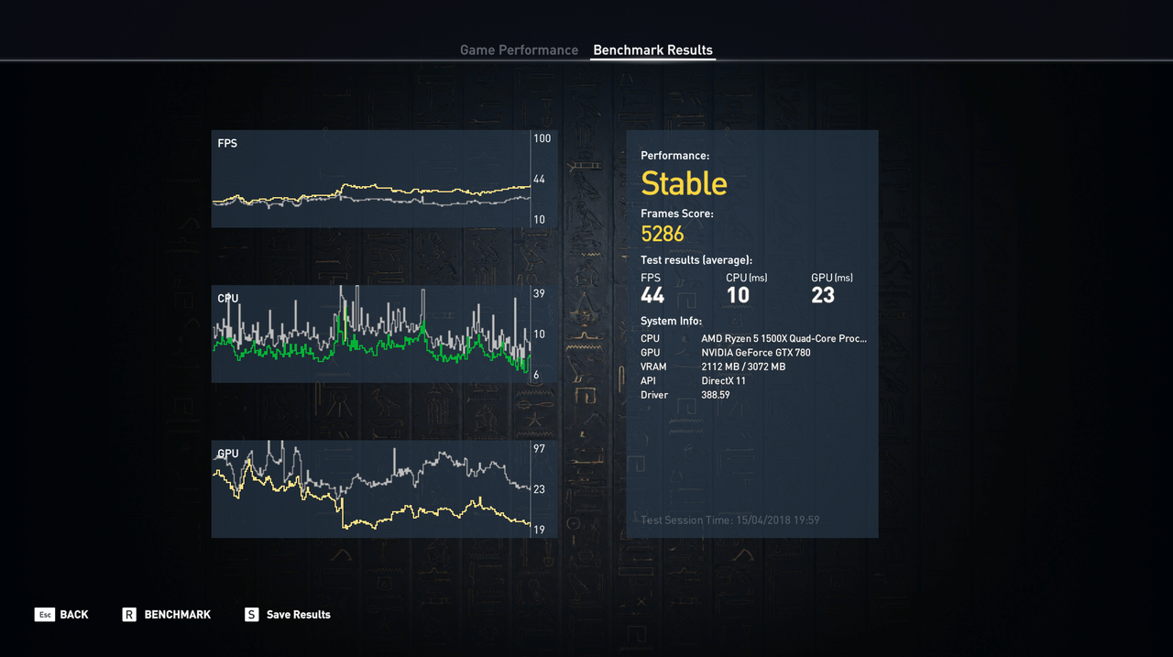Viewport: 1173px width, 657px height.
Task: Click the Test Session Time text
Action: [x=730, y=520]
